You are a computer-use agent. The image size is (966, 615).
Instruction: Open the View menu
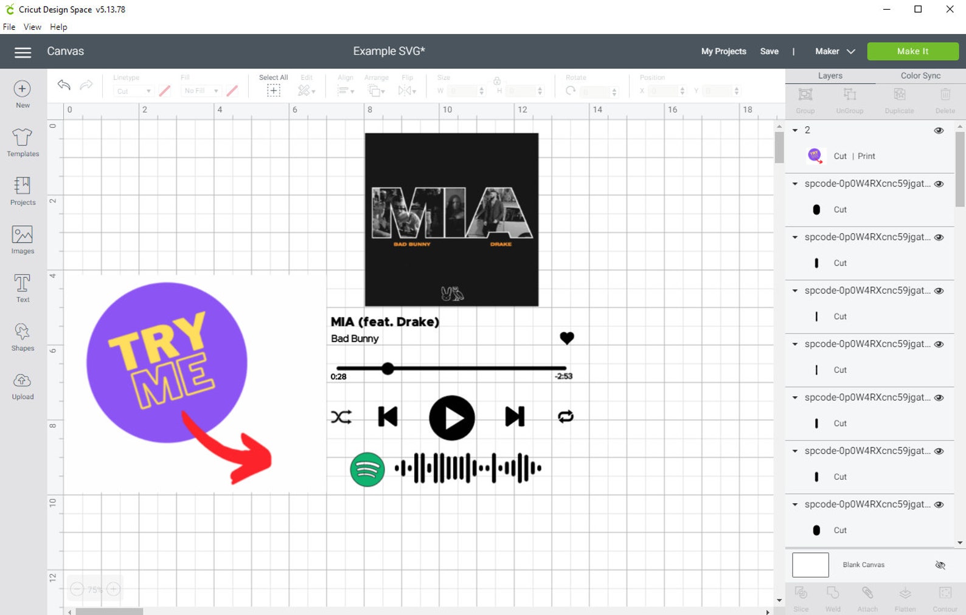point(32,27)
